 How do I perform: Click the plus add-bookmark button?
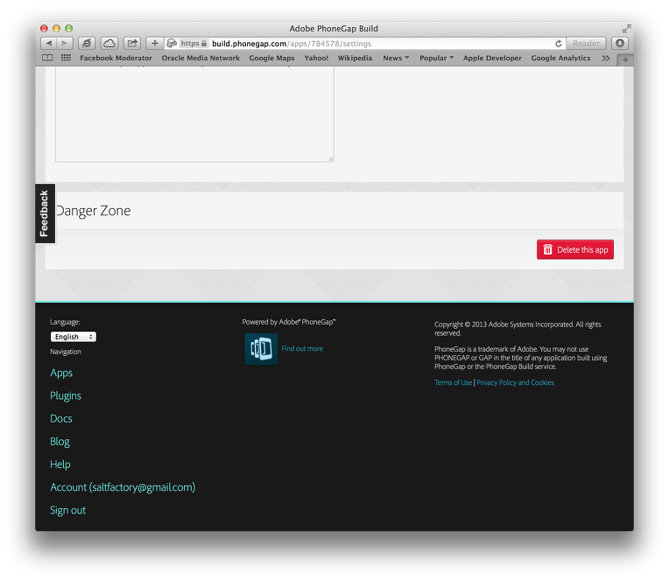click(x=155, y=43)
